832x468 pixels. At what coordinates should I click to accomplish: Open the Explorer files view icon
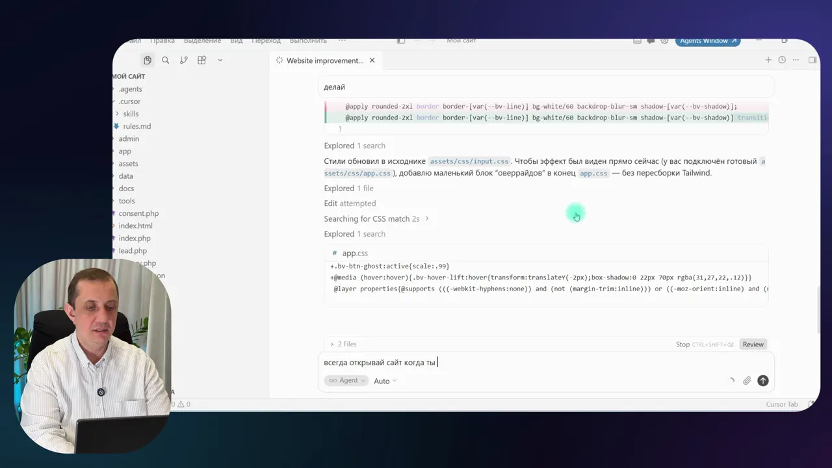148,60
